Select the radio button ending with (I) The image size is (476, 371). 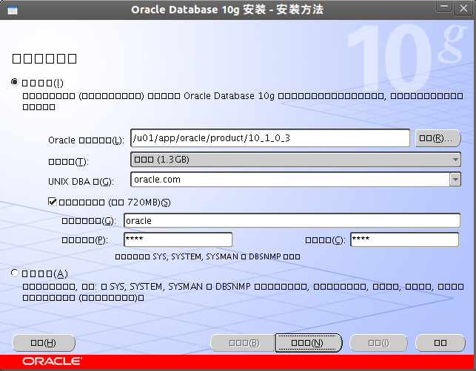point(15,83)
